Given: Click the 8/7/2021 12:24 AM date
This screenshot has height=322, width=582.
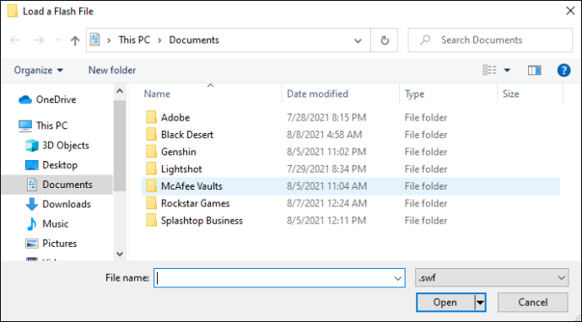Looking at the screenshot, I should point(326,203).
